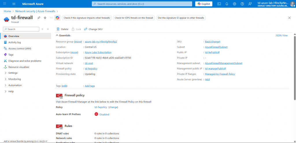Open td-vnet virtual network link
The image size is (296, 143).
coord(89,63)
